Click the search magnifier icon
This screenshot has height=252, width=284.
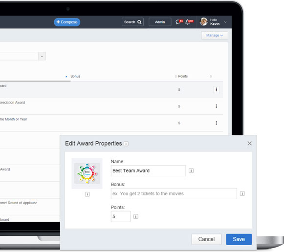point(139,22)
